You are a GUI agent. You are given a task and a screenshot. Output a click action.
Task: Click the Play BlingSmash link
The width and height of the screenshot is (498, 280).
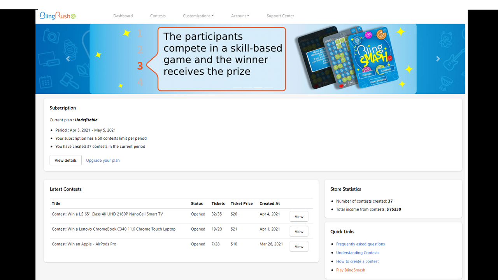[351, 270]
